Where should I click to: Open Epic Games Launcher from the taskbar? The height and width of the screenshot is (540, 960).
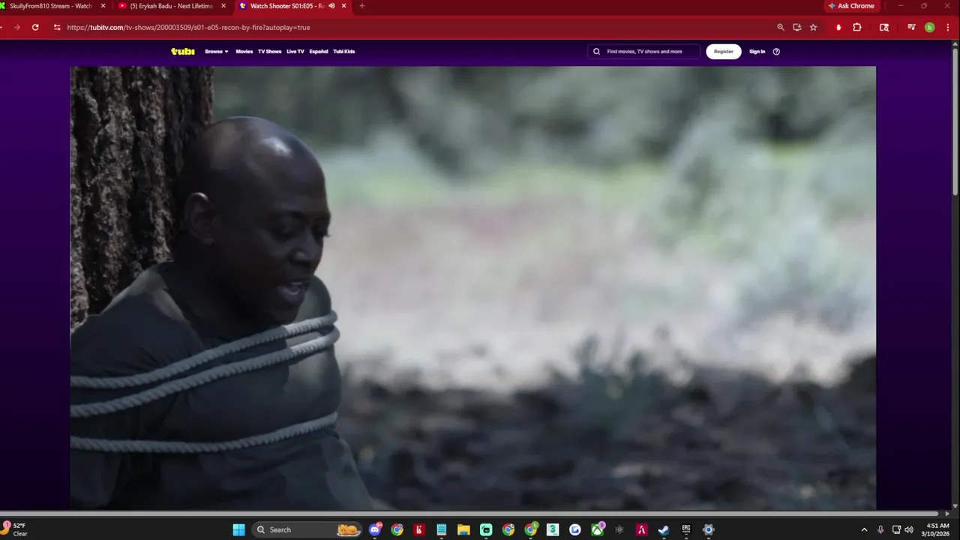click(686, 529)
